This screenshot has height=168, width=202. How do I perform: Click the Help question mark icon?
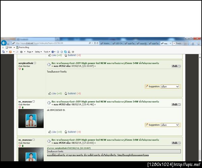[53, 52]
